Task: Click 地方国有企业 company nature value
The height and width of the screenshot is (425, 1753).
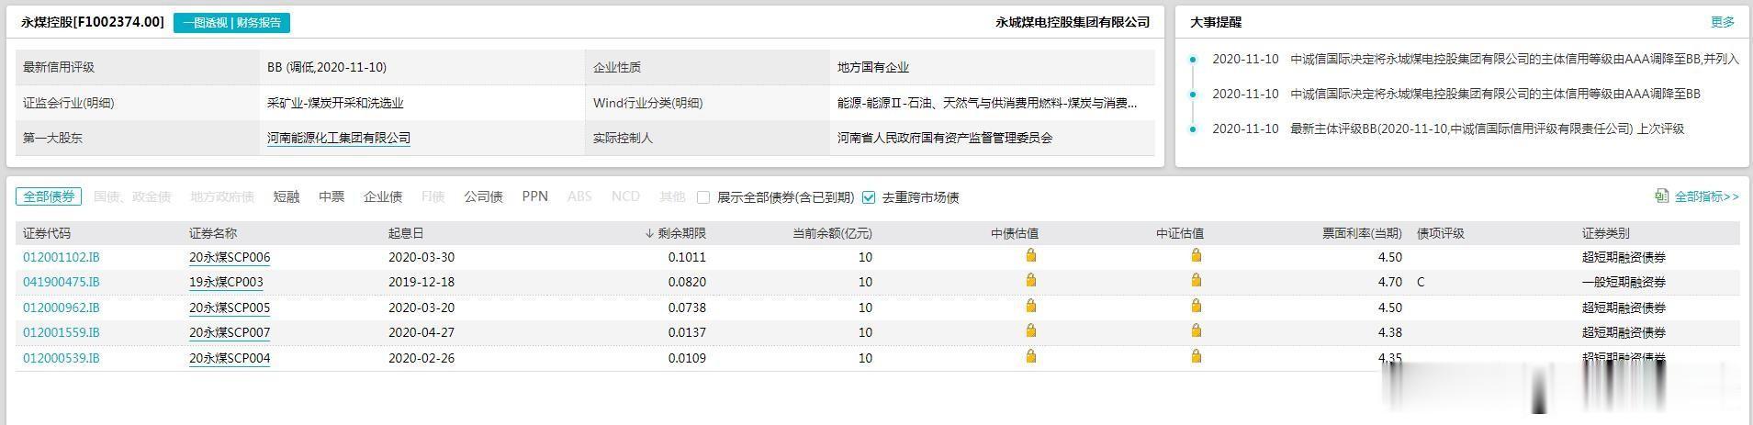Action: point(873,67)
